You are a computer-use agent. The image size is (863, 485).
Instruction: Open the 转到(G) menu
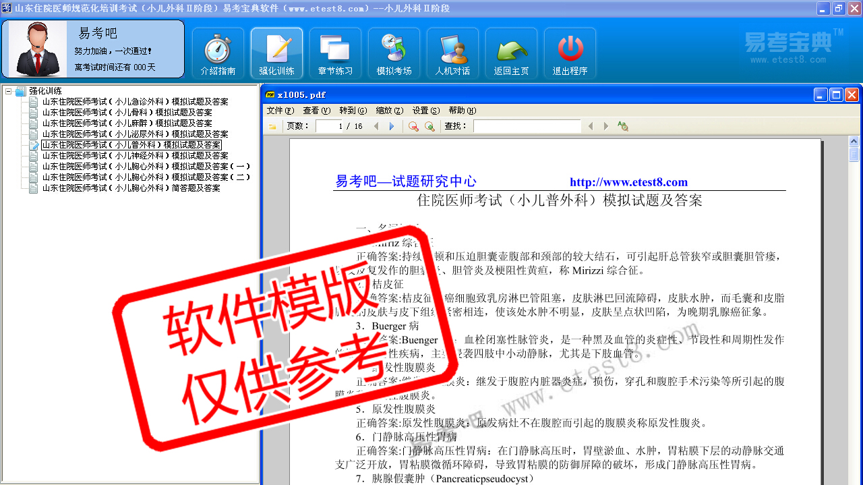(353, 111)
